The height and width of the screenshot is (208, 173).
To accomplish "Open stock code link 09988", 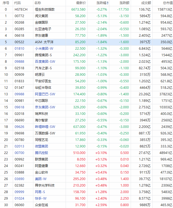I will (x=20, y=94).
